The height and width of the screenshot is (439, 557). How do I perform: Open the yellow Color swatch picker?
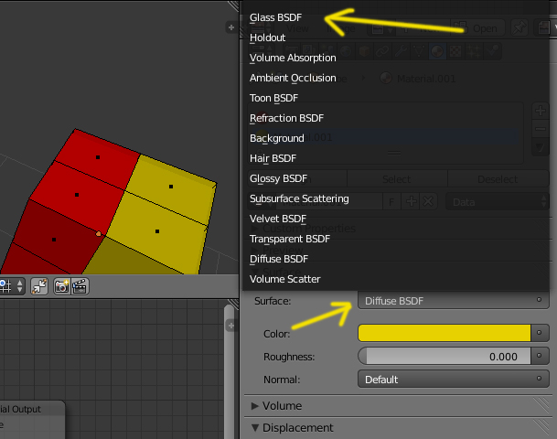(444, 333)
